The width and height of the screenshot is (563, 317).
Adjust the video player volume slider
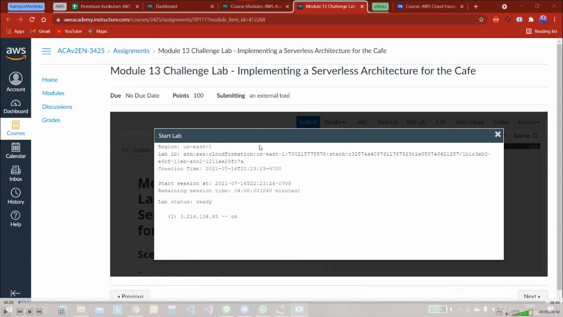(x=522, y=313)
